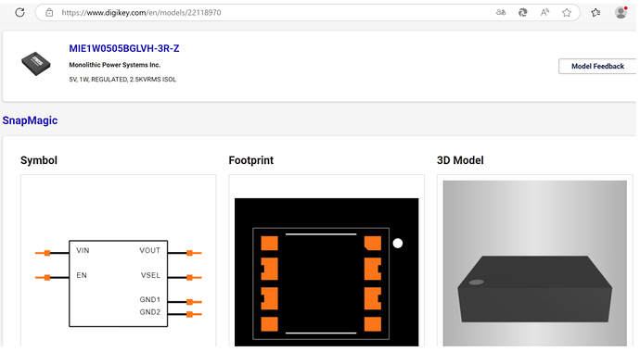This screenshot has width=640, height=352.
Task: Click the 3D Model section heading
Action: click(x=460, y=160)
